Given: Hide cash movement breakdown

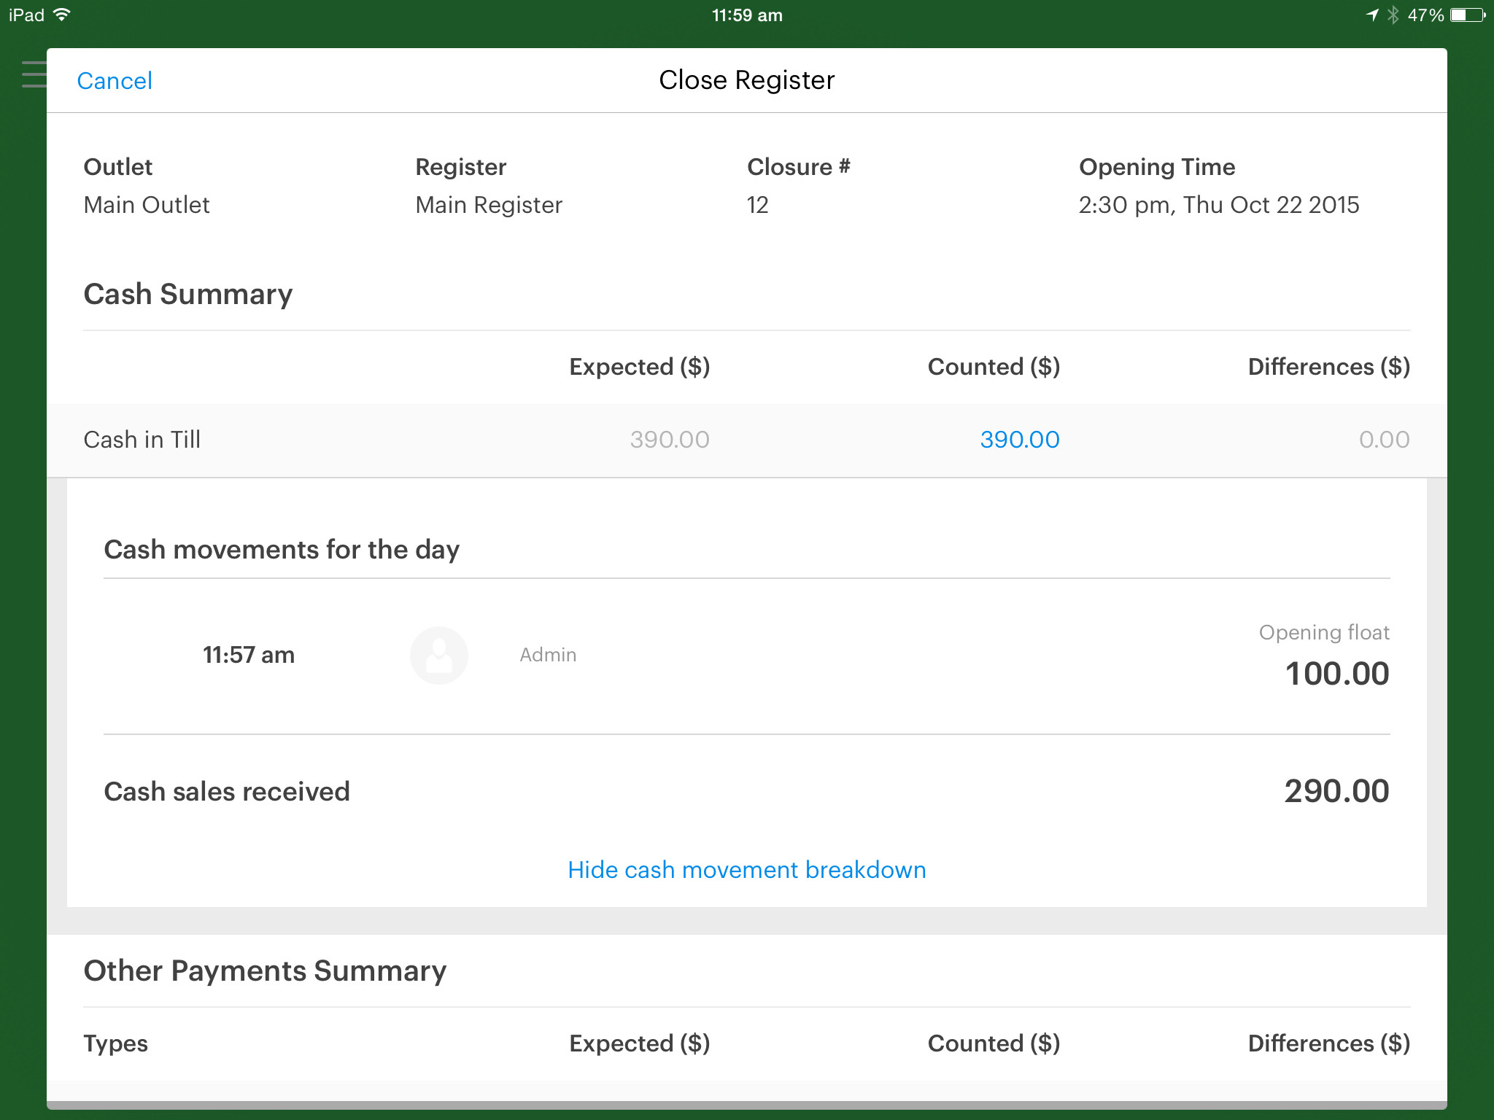Looking at the screenshot, I should click(746, 870).
